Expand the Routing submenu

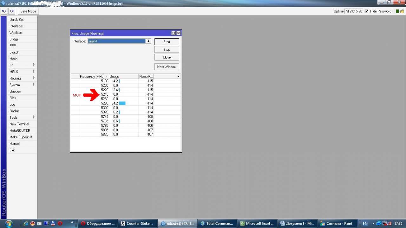[22, 78]
